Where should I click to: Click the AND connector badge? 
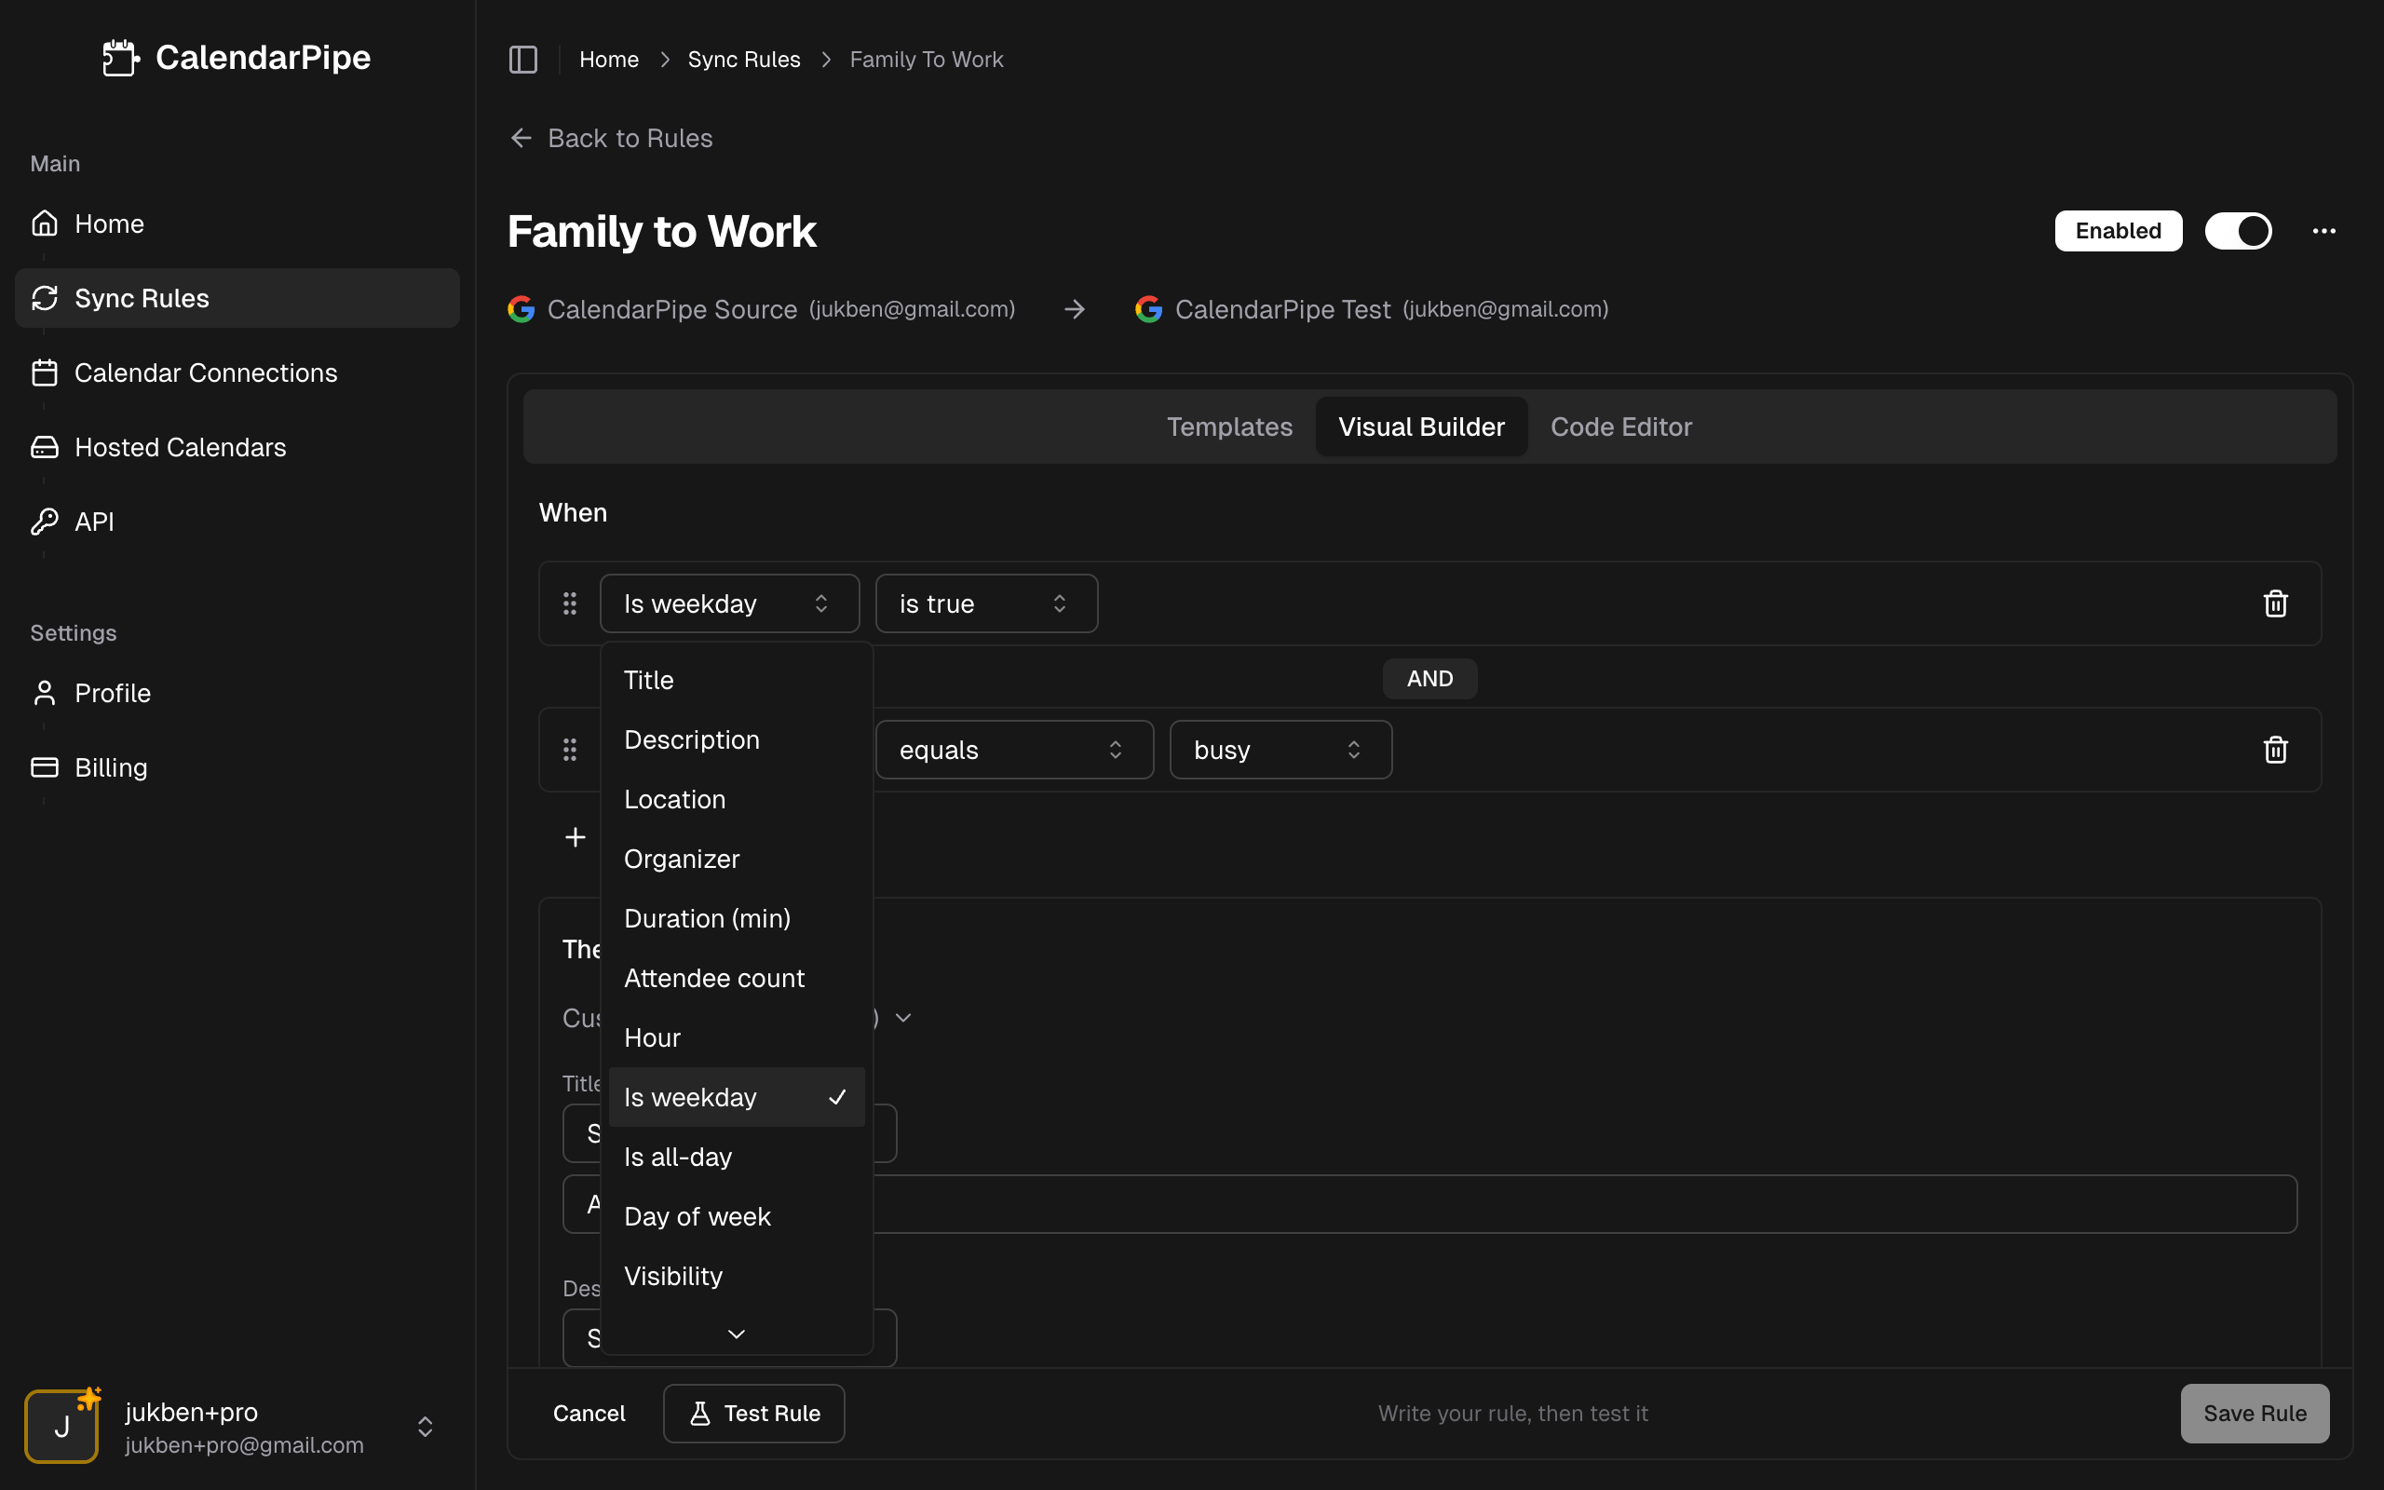pyautogui.click(x=1429, y=679)
